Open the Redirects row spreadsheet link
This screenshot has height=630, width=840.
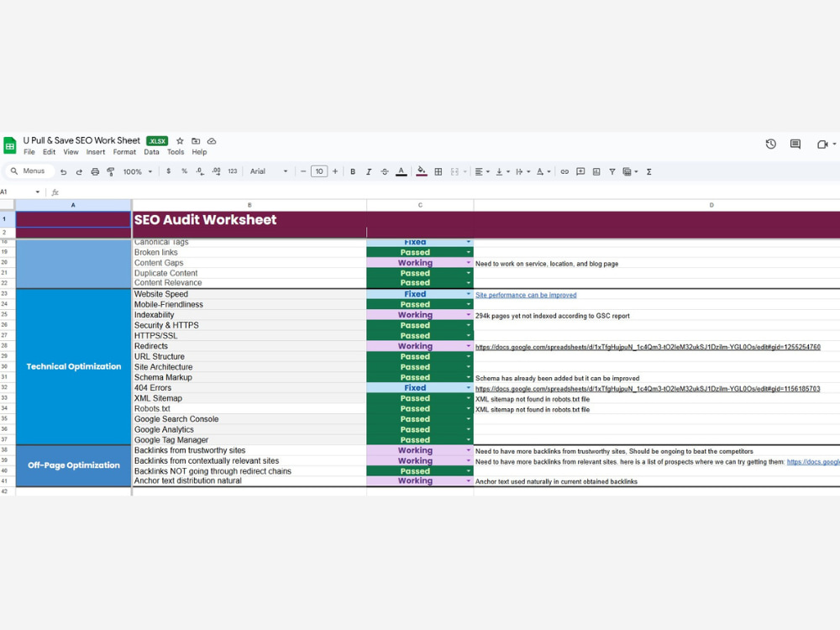click(648, 347)
